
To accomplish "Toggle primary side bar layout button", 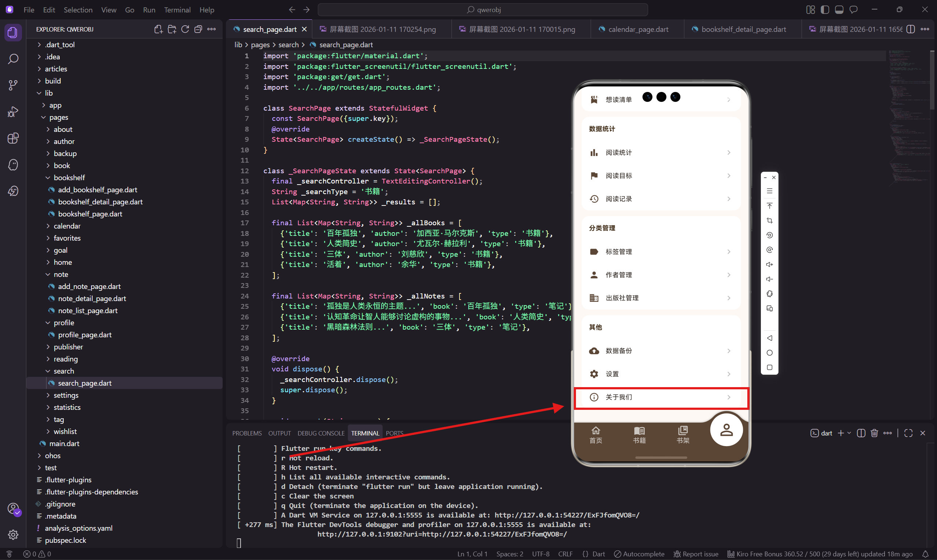I will pos(825,10).
